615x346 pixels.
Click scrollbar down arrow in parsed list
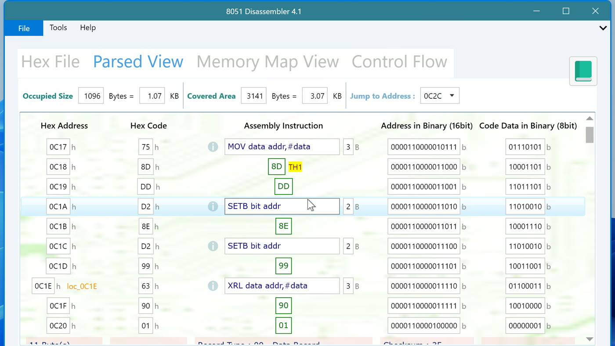[x=590, y=339]
